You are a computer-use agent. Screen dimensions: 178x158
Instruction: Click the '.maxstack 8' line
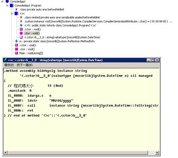coord(20,91)
